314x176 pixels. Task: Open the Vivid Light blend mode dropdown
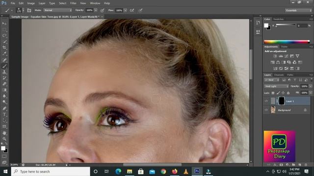[x=276, y=87]
